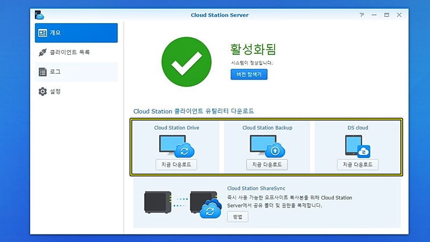Viewport: 430px width, 242px height.
Task: Click the 버전 탐색기 button
Action: pyautogui.click(x=249, y=74)
